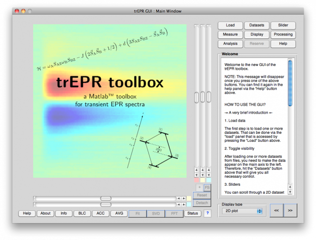Click the FS button
Image resolution: width=316 pixels, height=240 pixels.
(x=207, y=187)
